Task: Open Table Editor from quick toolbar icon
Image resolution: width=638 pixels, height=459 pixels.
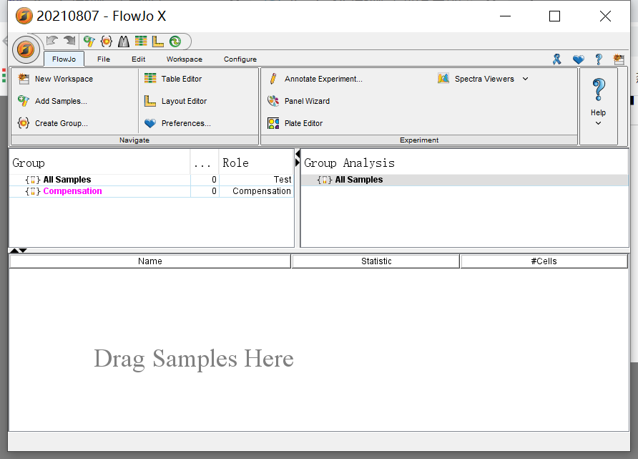Action: click(x=141, y=41)
